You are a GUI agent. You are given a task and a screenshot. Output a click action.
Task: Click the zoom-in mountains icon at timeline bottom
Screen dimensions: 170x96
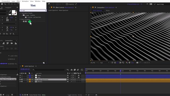tap(96, 95)
